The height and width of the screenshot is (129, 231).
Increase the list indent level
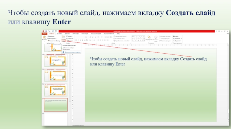tap(108, 37)
